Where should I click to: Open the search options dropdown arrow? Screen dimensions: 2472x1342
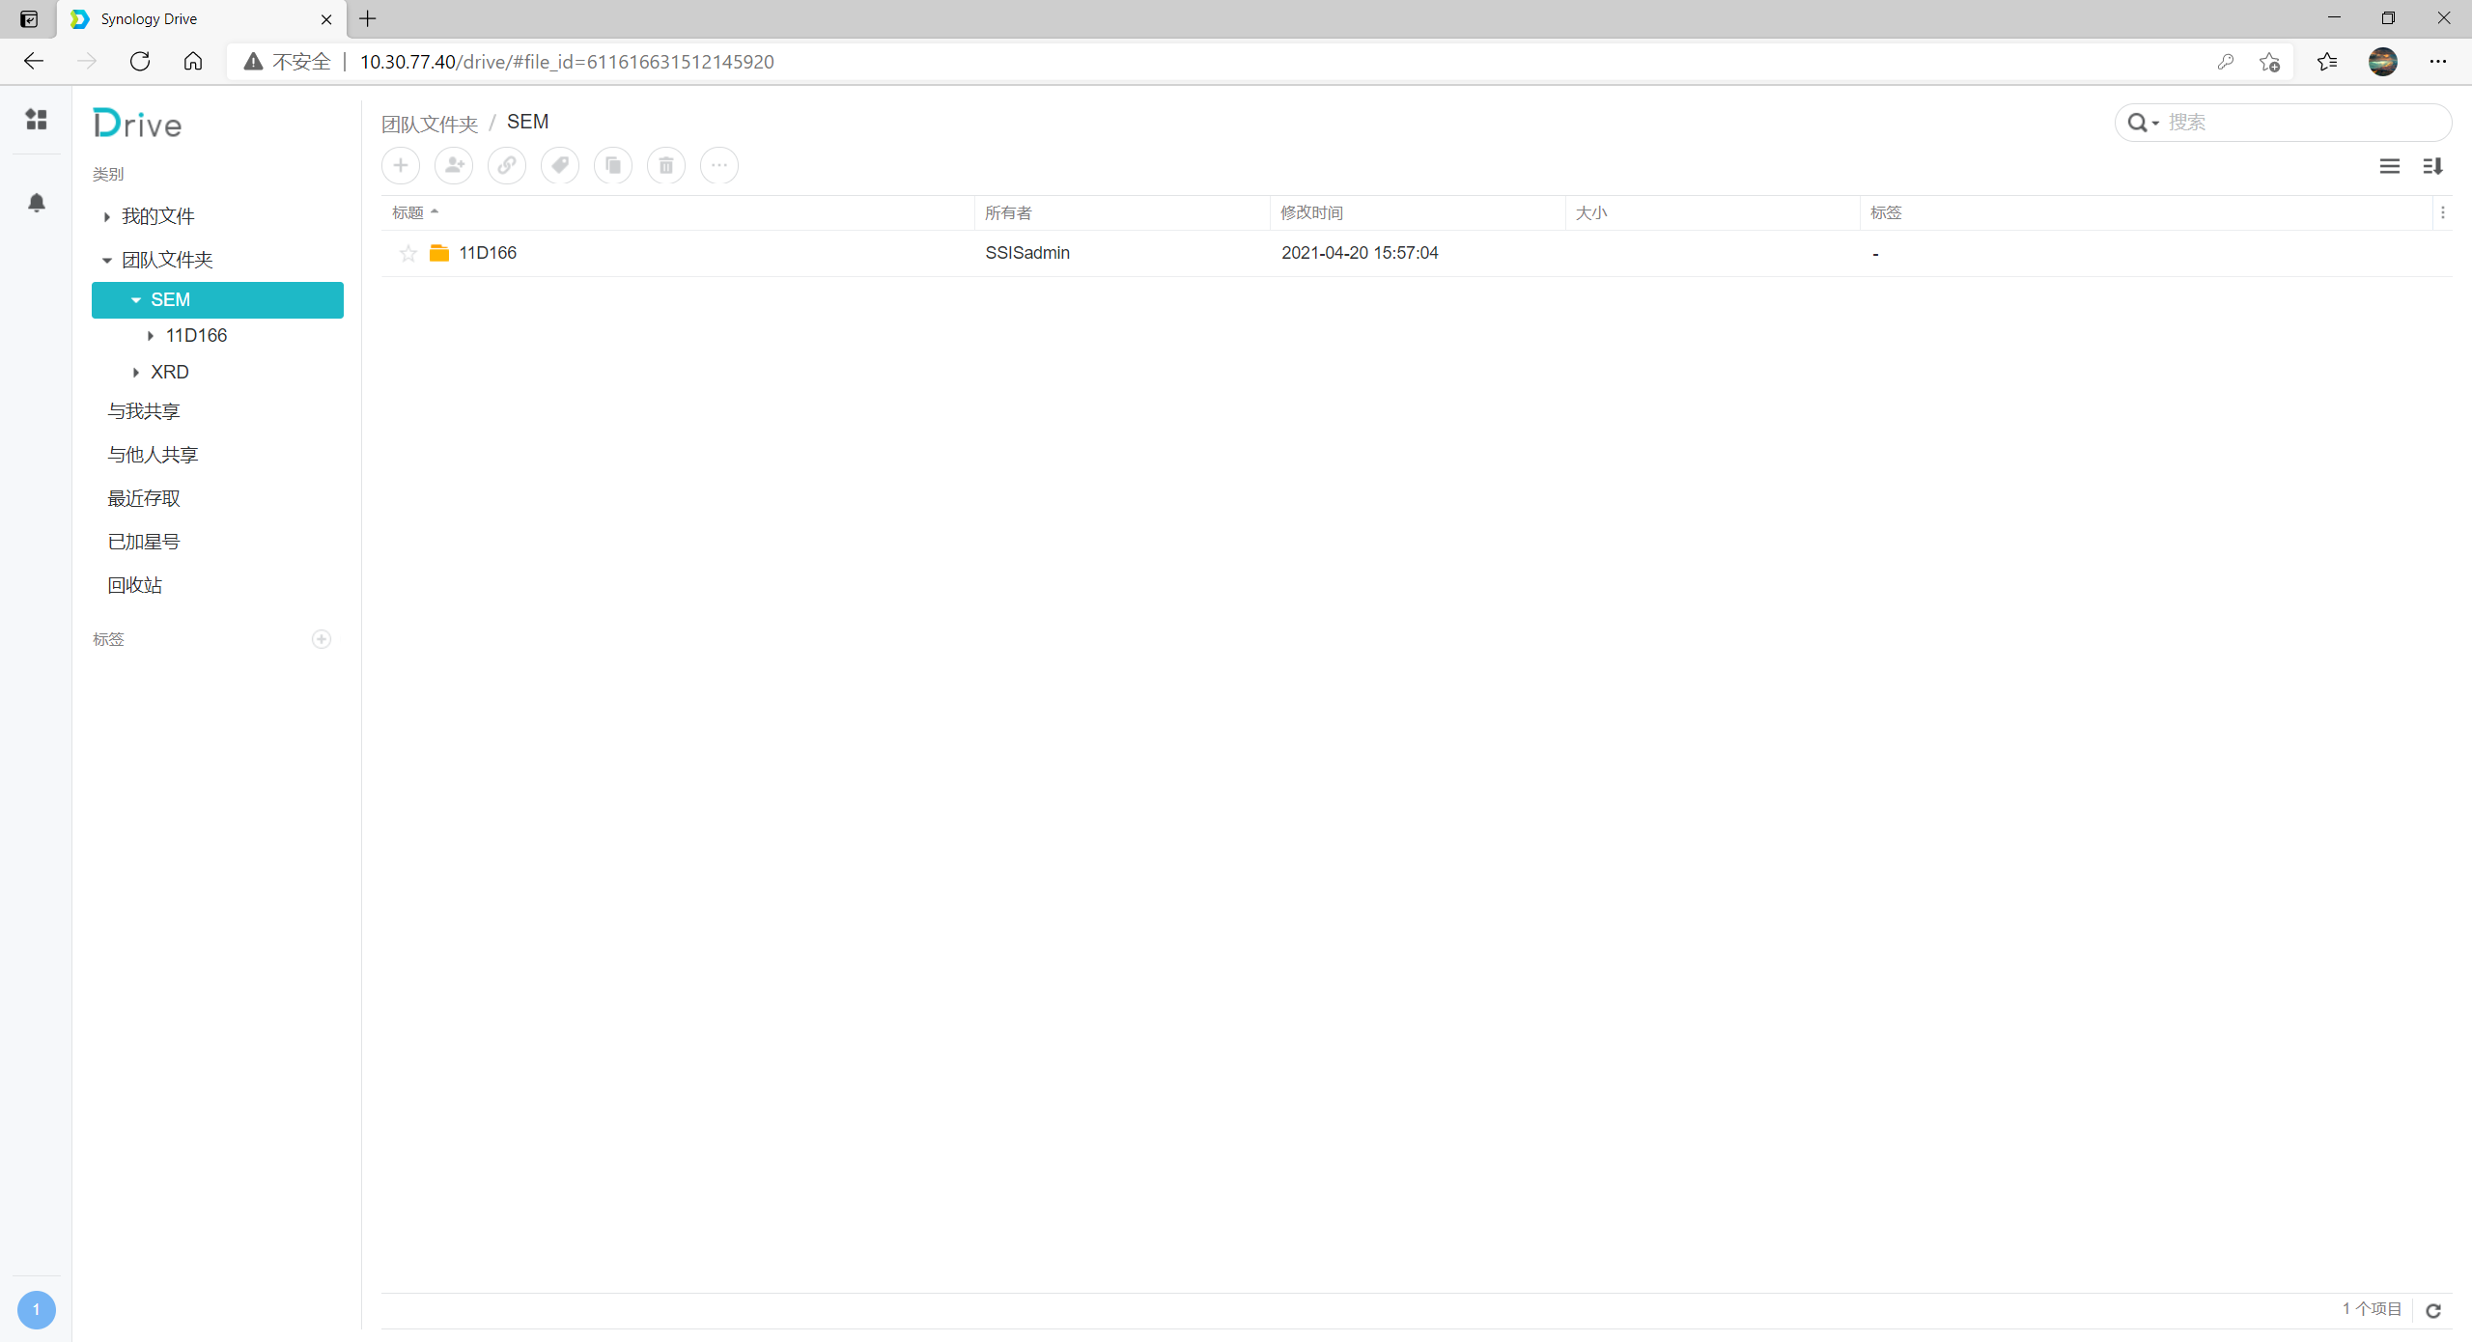click(x=2155, y=124)
